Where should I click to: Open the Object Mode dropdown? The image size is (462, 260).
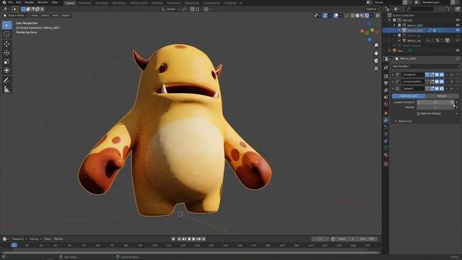coord(15,15)
